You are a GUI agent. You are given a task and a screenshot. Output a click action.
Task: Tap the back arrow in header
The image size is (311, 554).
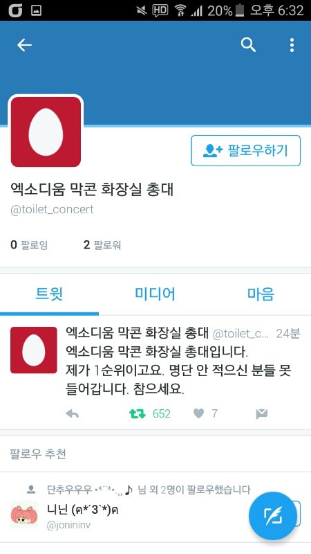24,45
